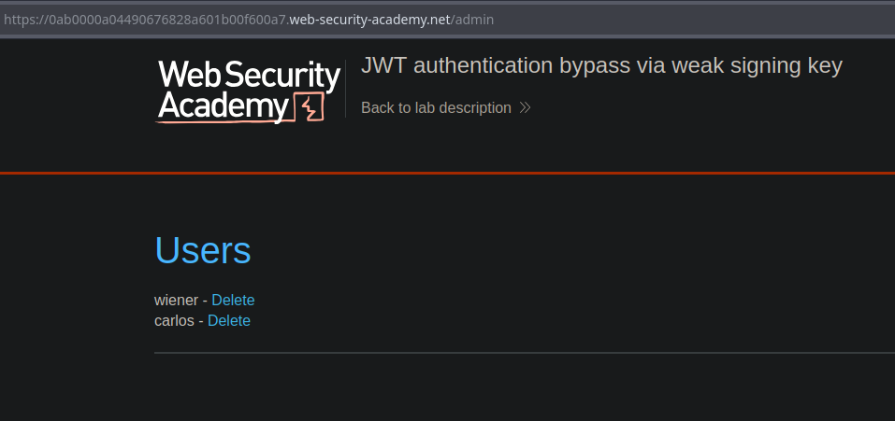Select the wiener username text
Screen dimensions: 895x421
click(176, 300)
